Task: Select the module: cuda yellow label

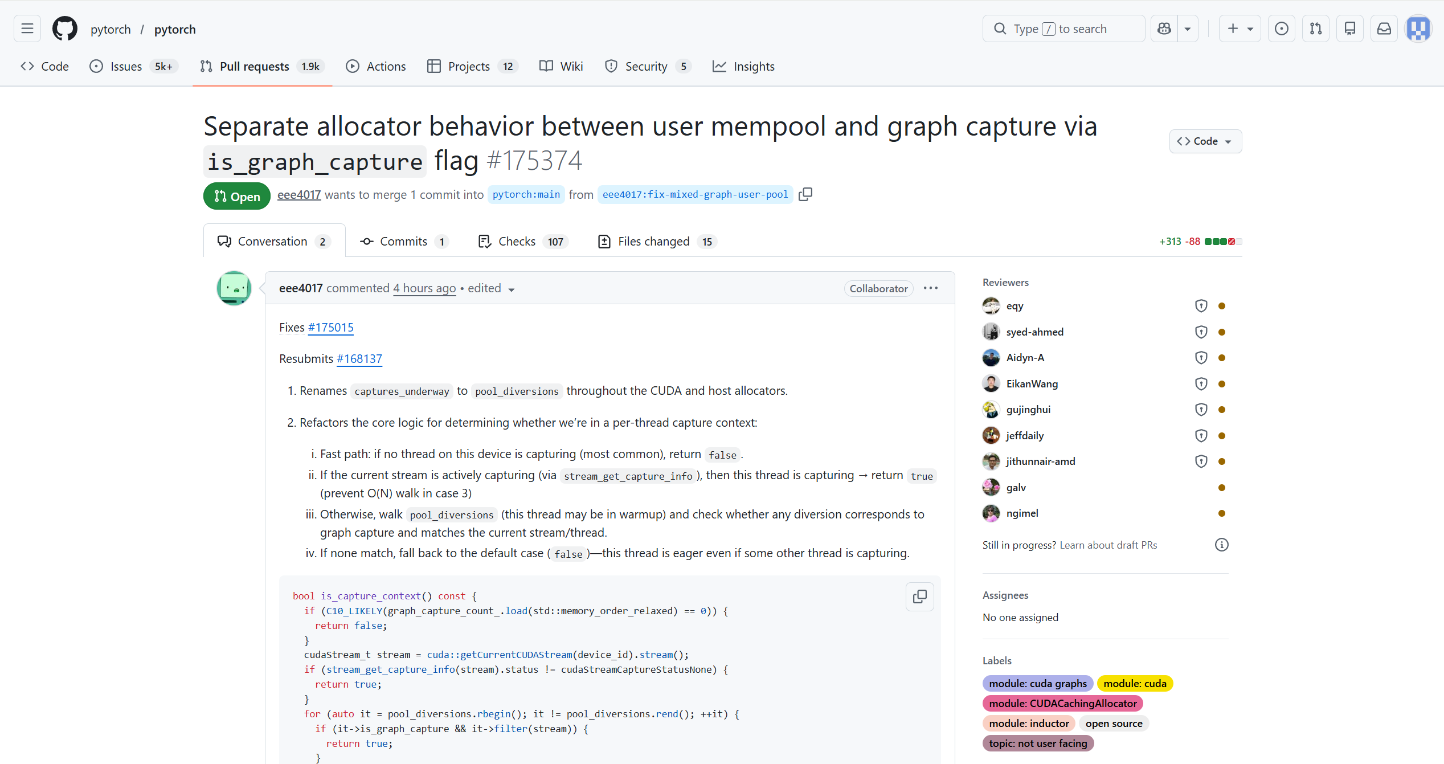Action: 1135,684
